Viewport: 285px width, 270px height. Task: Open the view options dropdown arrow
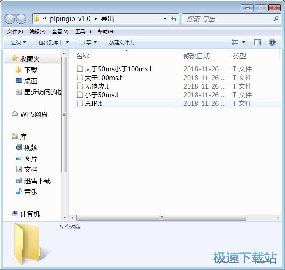tap(243, 42)
